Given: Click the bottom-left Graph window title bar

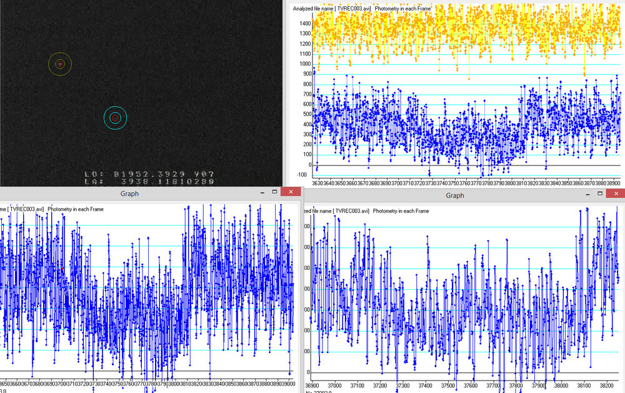Looking at the screenshot, I should (x=129, y=194).
